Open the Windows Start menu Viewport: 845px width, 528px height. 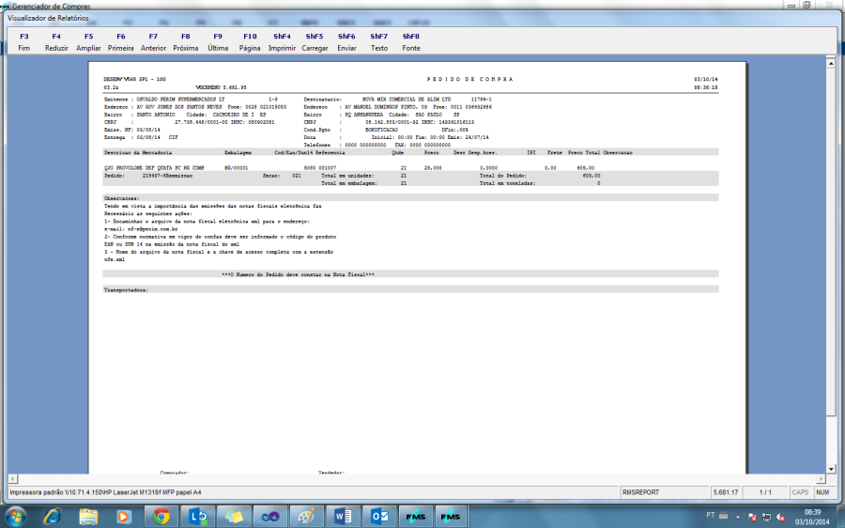pos(16,517)
